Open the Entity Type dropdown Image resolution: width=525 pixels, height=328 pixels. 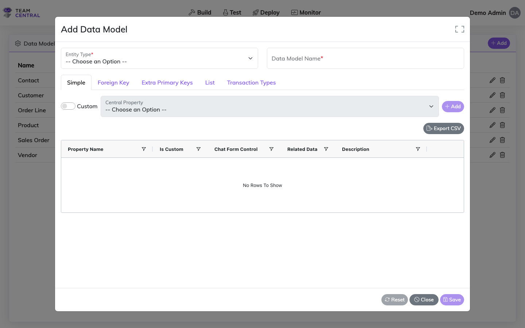click(159, 58)
